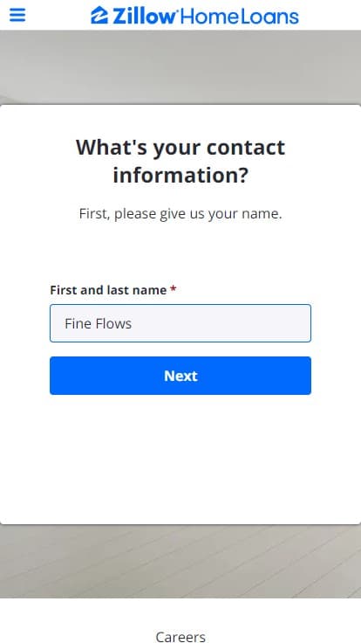Click the 'First and last name' label

108,290
